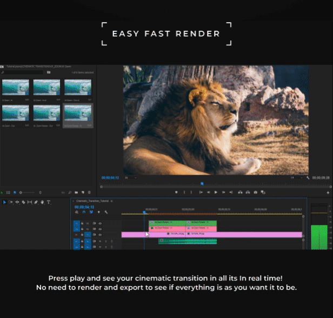
Task: Click the Project panel search field
Action: coord(22,72)
